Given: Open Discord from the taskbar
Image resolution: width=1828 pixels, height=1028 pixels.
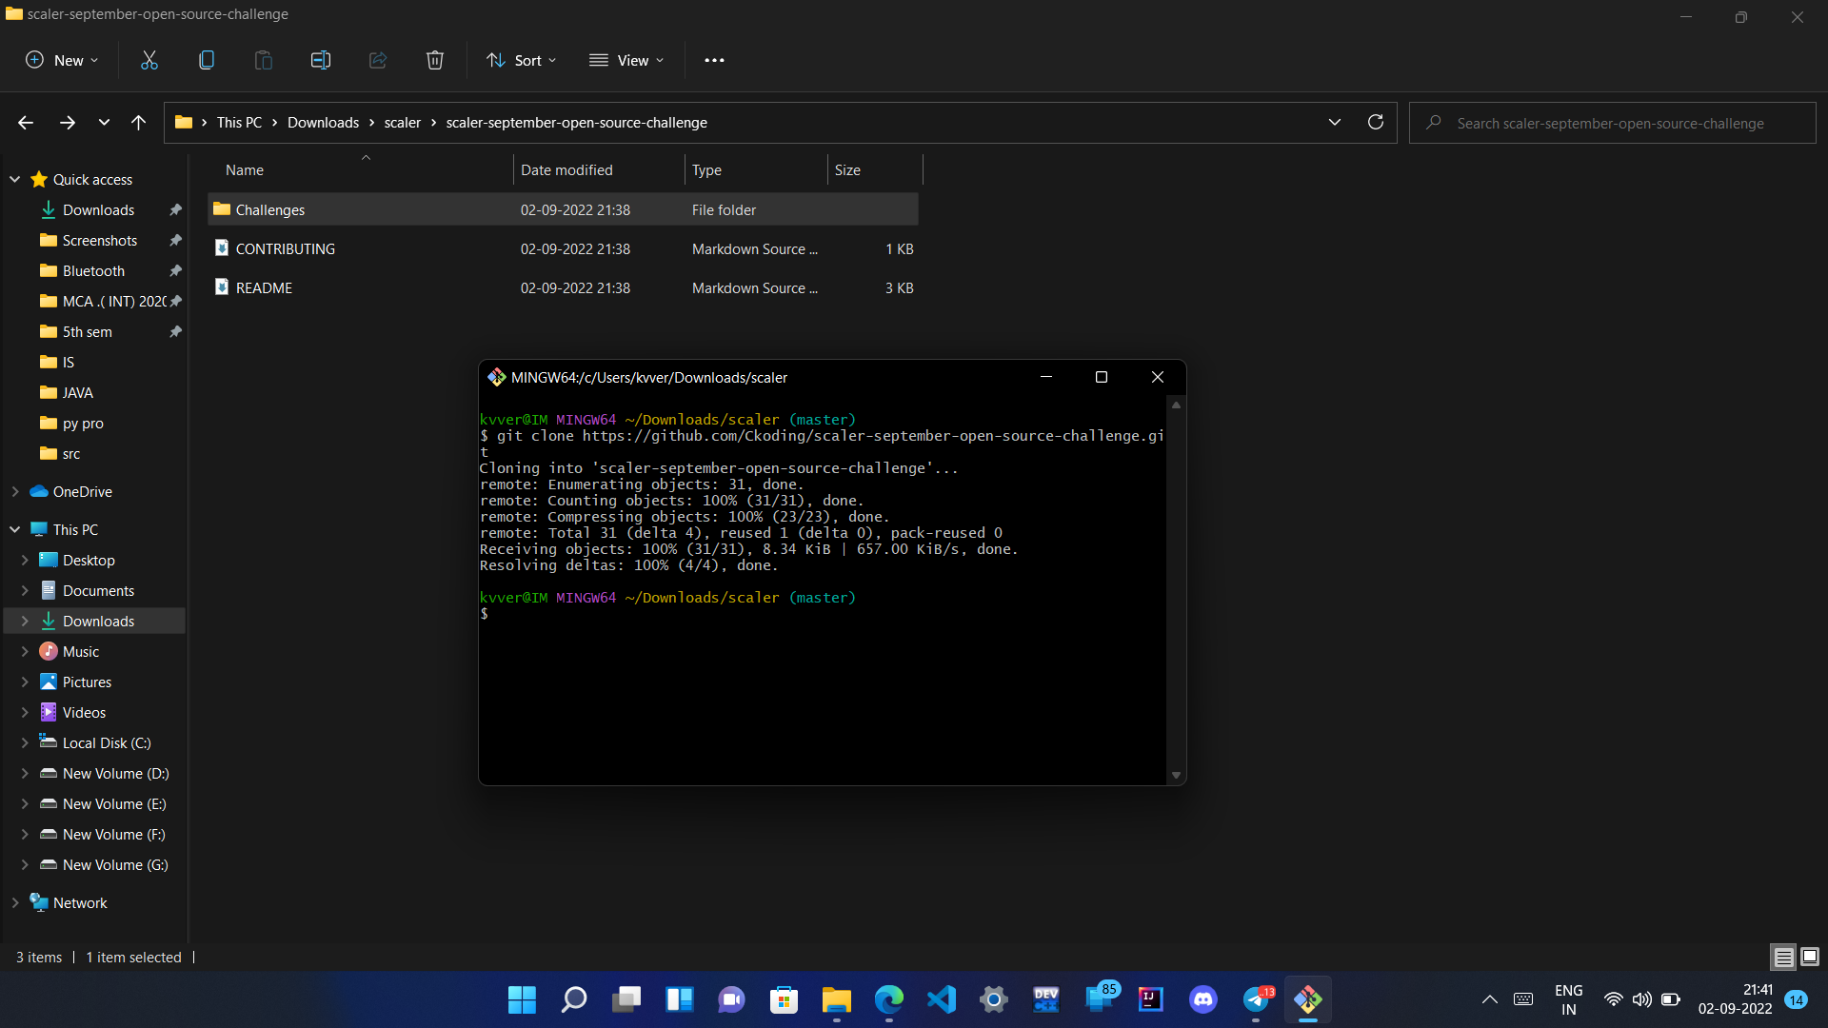Looking at the screenshot, I should point(1202,999).
